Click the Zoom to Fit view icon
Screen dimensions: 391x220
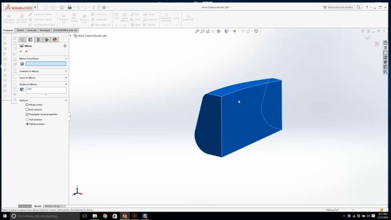[x=197, y=31]
